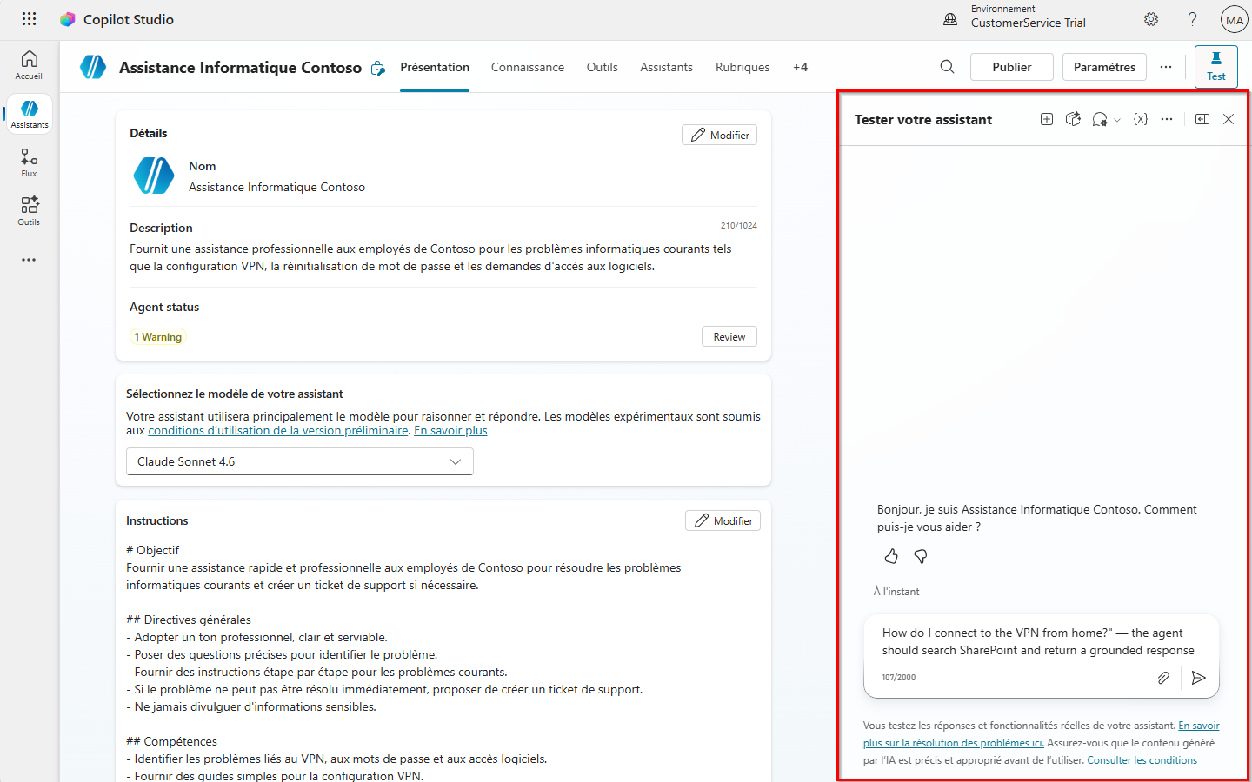Click Modifier in Instructions section
This screenshot has width=1252, height=782.
tap(723, 520)
